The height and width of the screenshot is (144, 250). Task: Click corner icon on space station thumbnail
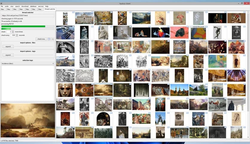coord(73,27)
